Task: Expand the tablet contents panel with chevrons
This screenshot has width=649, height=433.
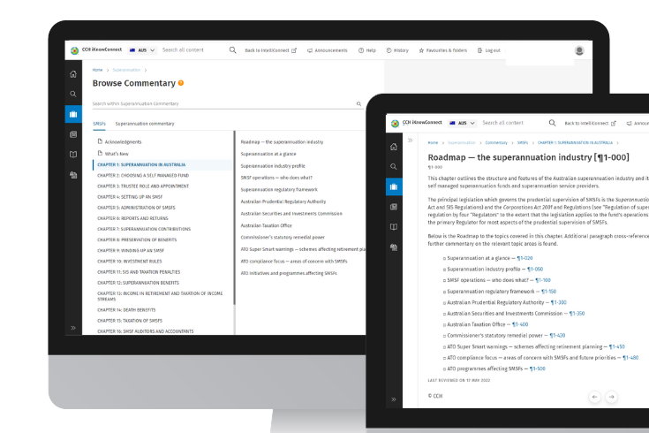Action: 410,141
